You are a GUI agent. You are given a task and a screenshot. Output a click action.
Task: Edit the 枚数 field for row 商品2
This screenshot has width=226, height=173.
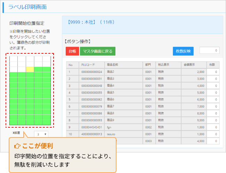click(213, 72)
